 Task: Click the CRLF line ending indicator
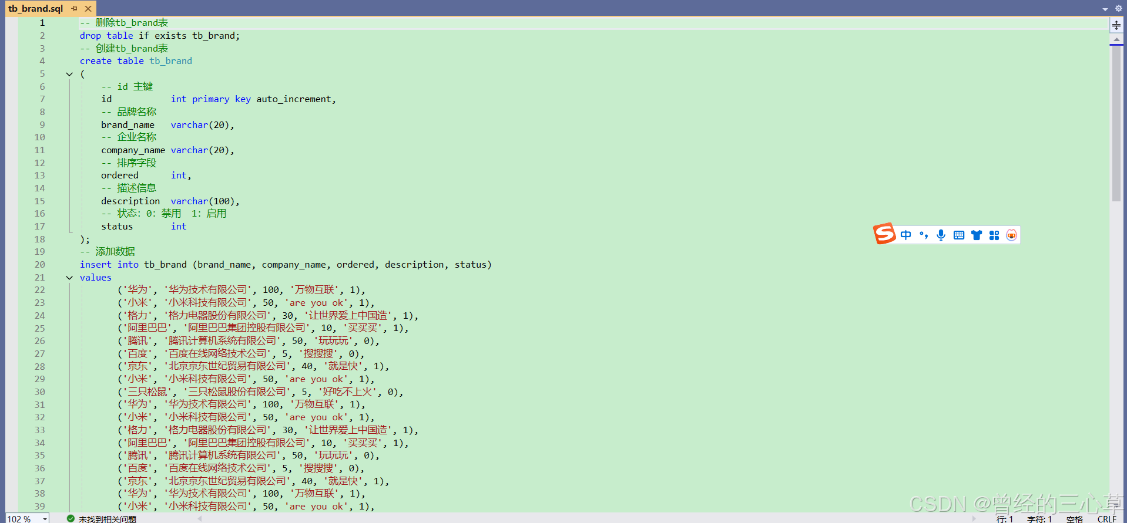[1107, 519]
